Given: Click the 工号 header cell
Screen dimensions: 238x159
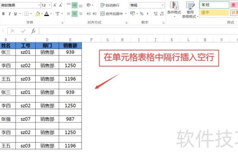Looking at the screenshot, I should (x=25, y=45).
